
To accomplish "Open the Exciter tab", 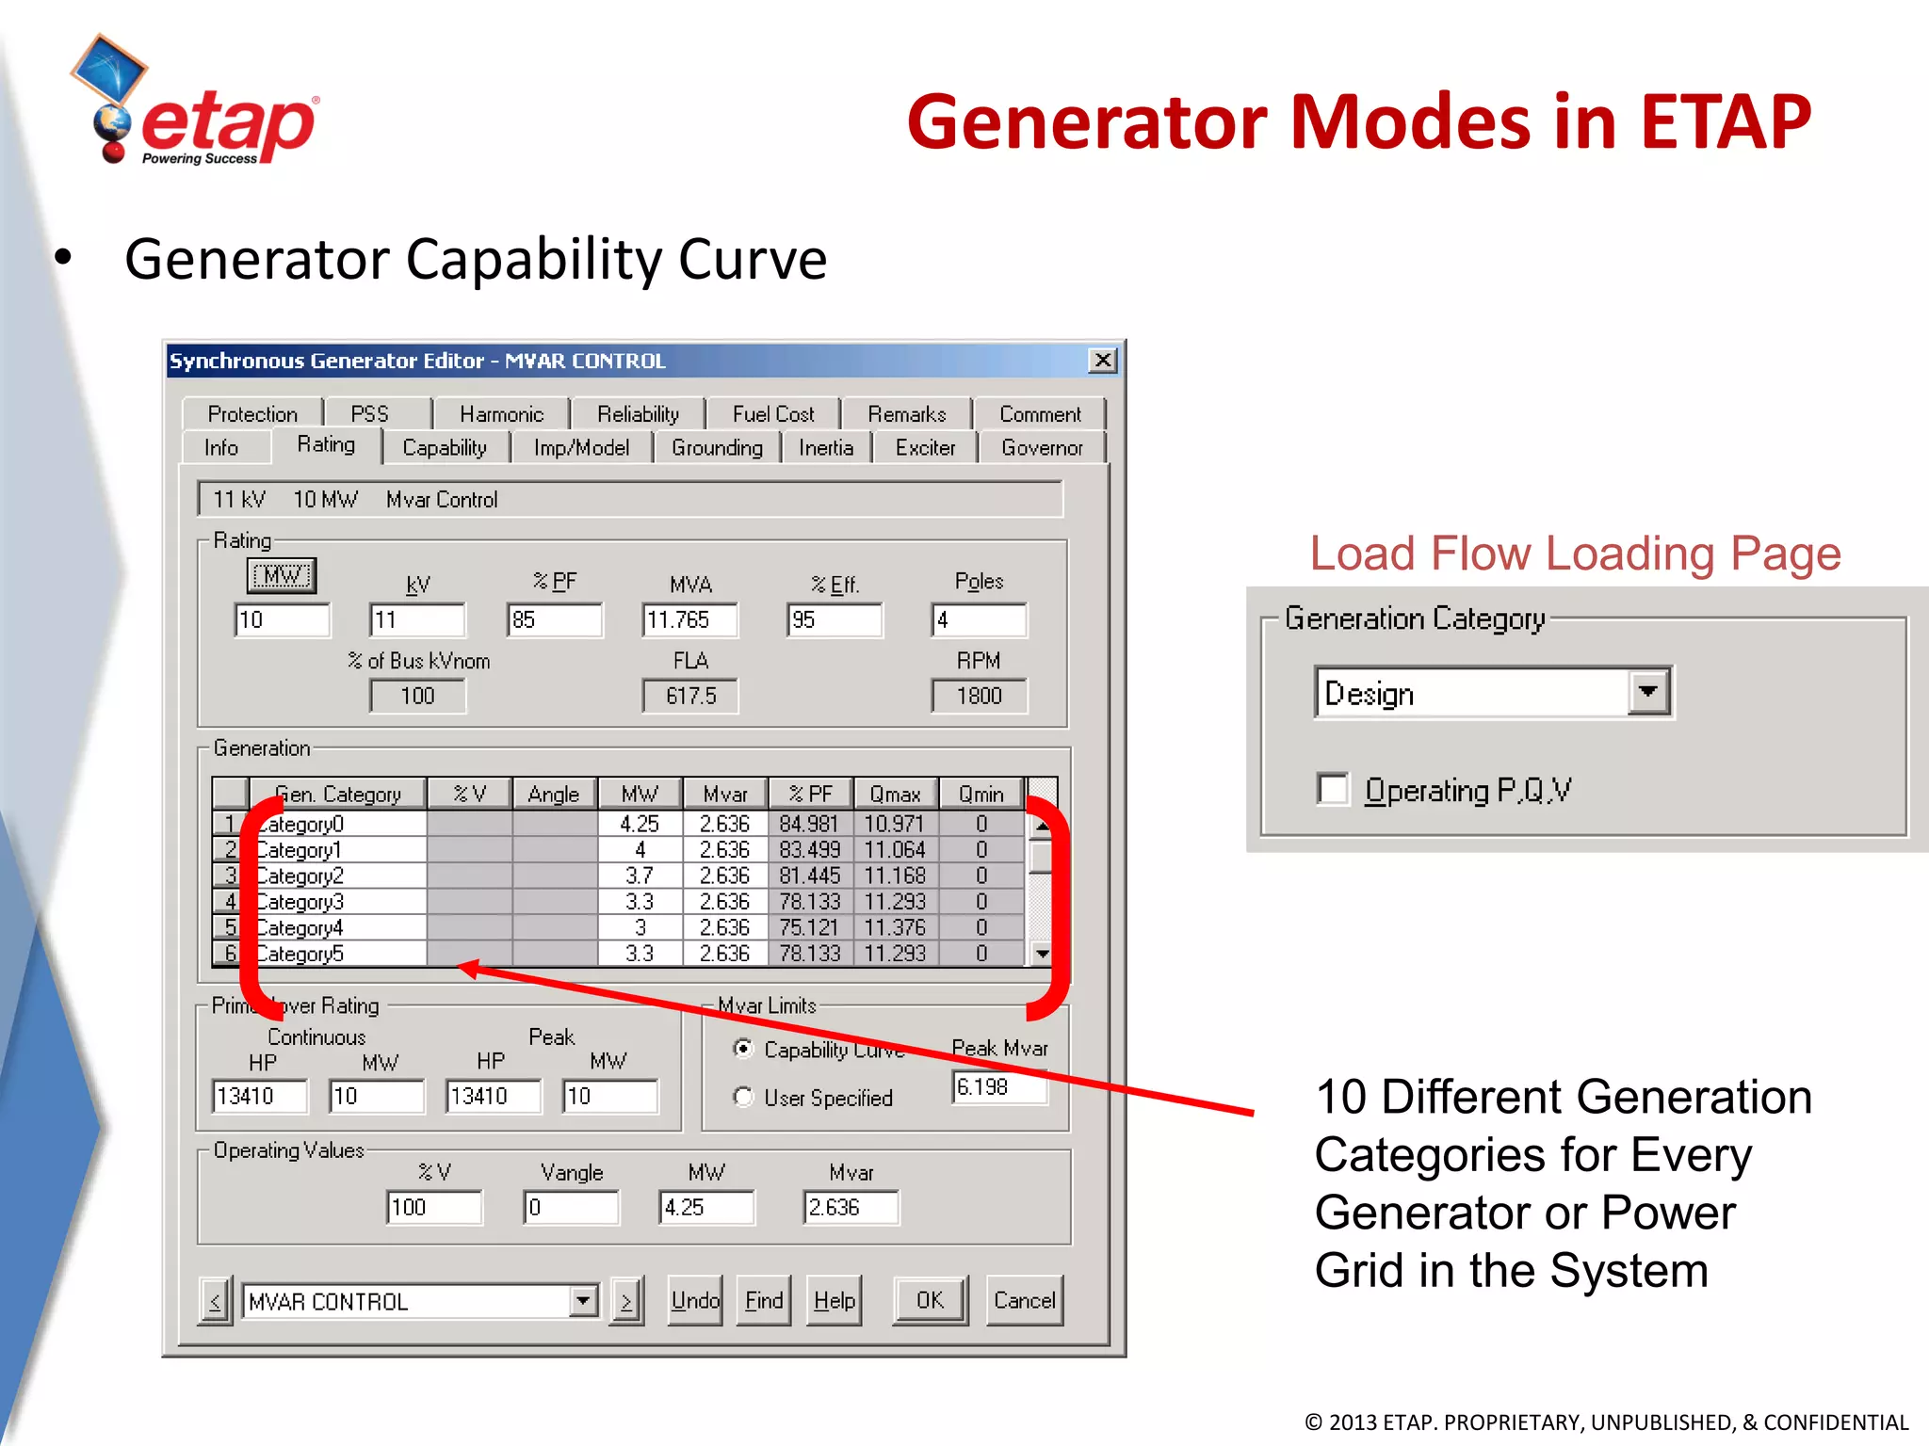I will (x=925, y=448).
